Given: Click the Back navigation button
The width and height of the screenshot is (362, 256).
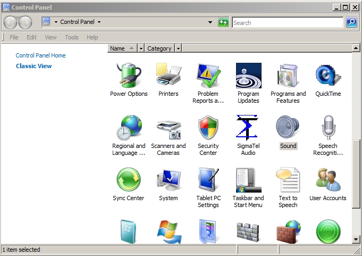Looking at the screenshot, I should [11, 23].
